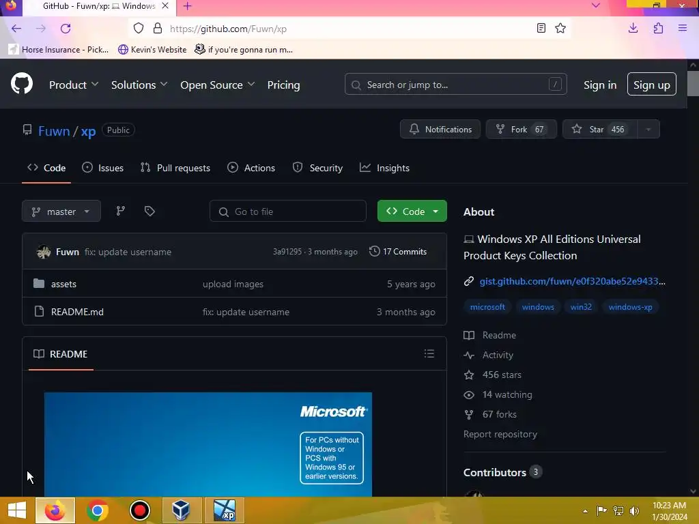
Task: Open VirtualBox from the taskbar
Action: tap(182, 510)
